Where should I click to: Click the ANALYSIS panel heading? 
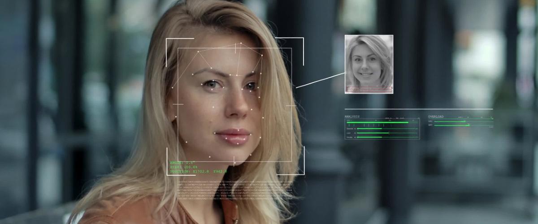coord(352,116)
